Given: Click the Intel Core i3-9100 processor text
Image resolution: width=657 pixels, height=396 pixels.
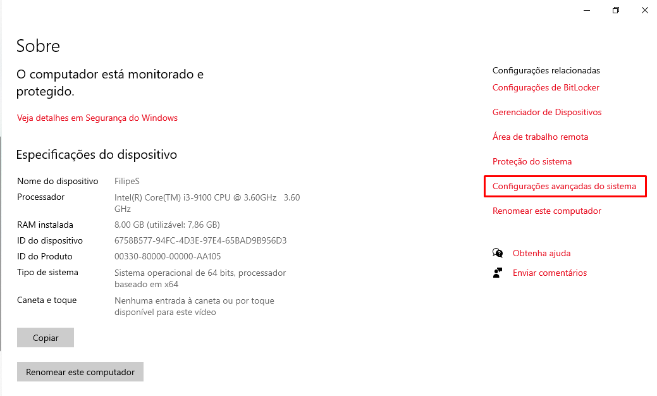Looking at the screenshot, I should tap(195, 197).
